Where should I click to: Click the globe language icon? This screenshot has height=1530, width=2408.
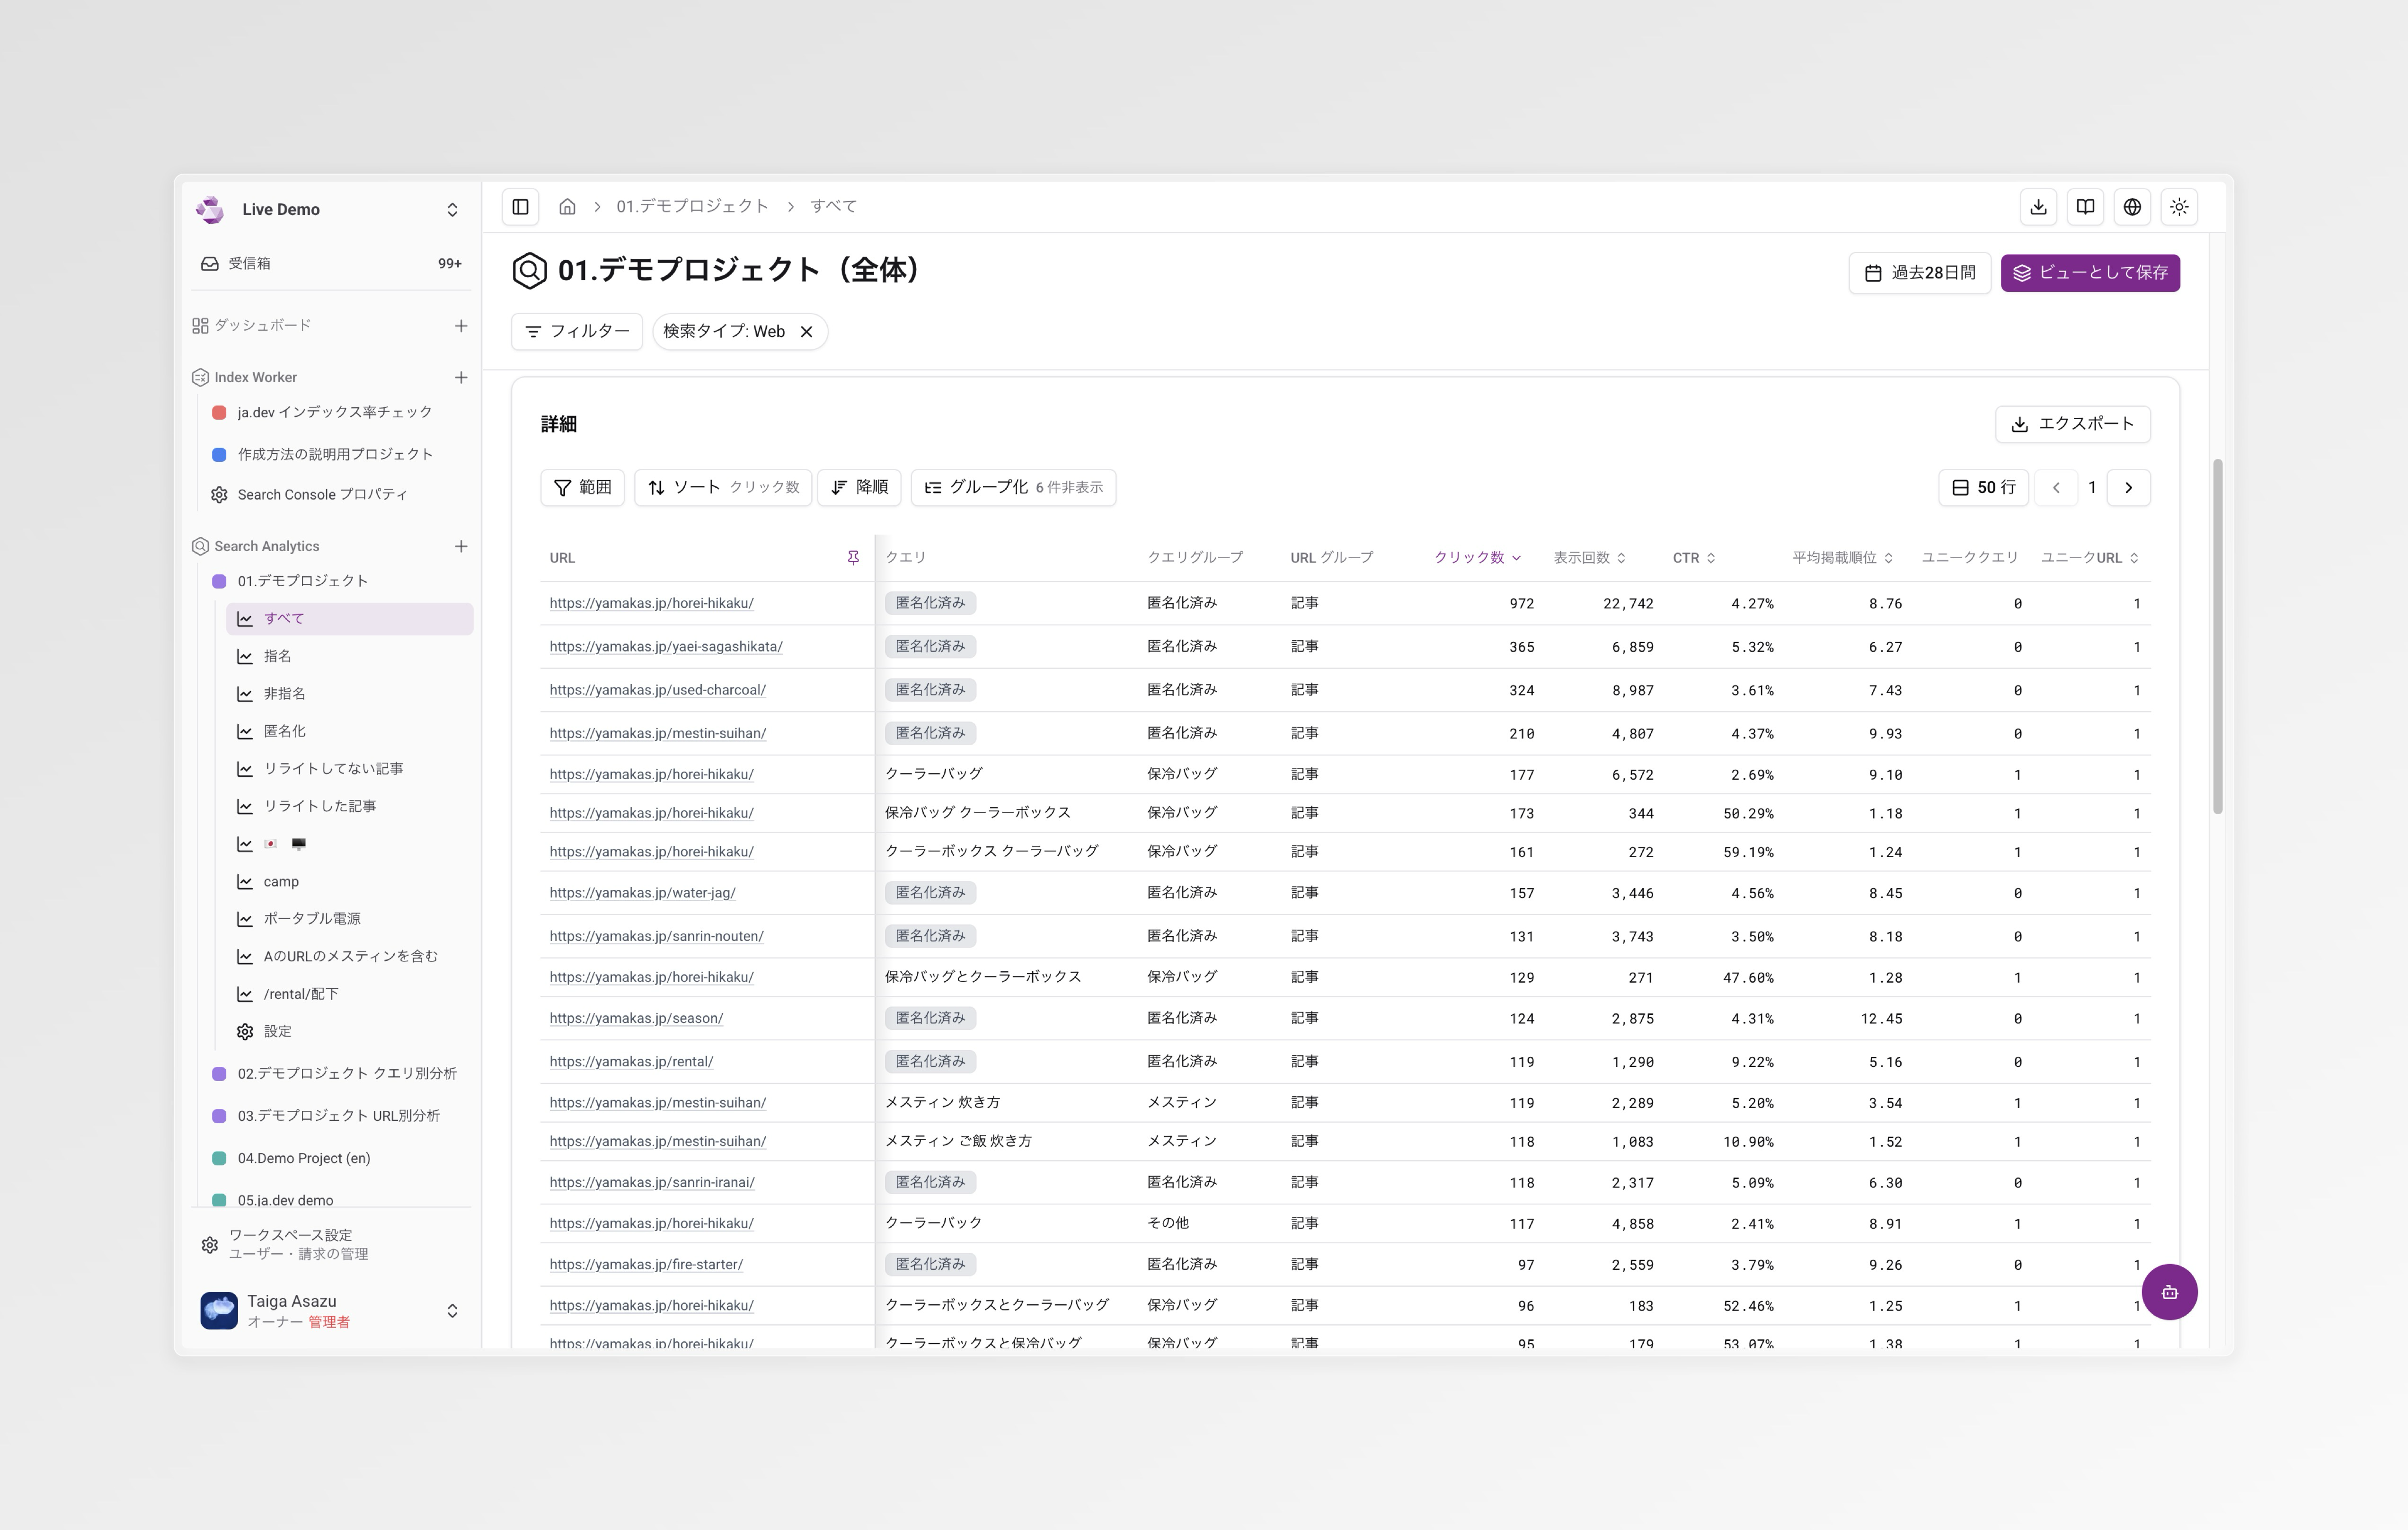tap(2132, 207)
